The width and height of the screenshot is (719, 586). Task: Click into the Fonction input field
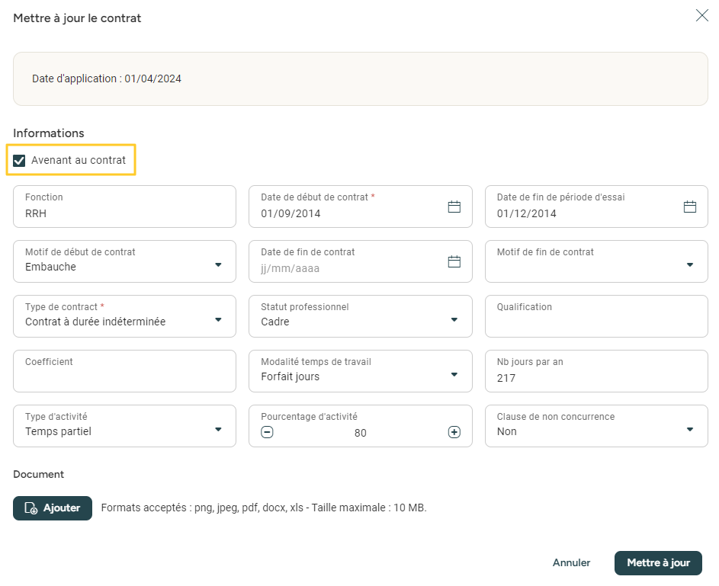(x=124, y=213)
